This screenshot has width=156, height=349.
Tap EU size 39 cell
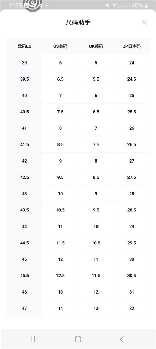click(x=24, y=63)
